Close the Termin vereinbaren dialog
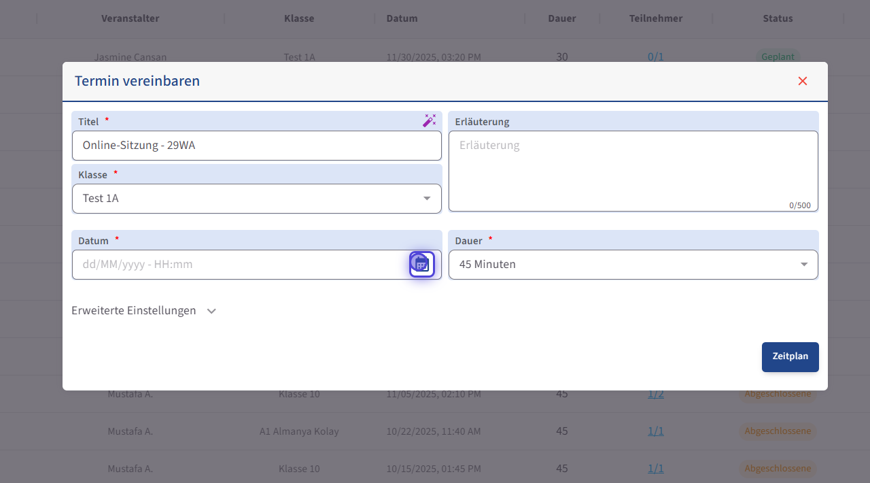The width and height of the screenshot is (870, 483). pyautogui.click(x=802, y=81)
